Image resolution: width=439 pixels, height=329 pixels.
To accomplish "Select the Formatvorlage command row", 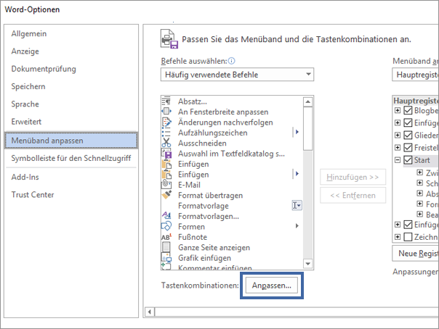I will pyautogui.click(x=232, y=206).
